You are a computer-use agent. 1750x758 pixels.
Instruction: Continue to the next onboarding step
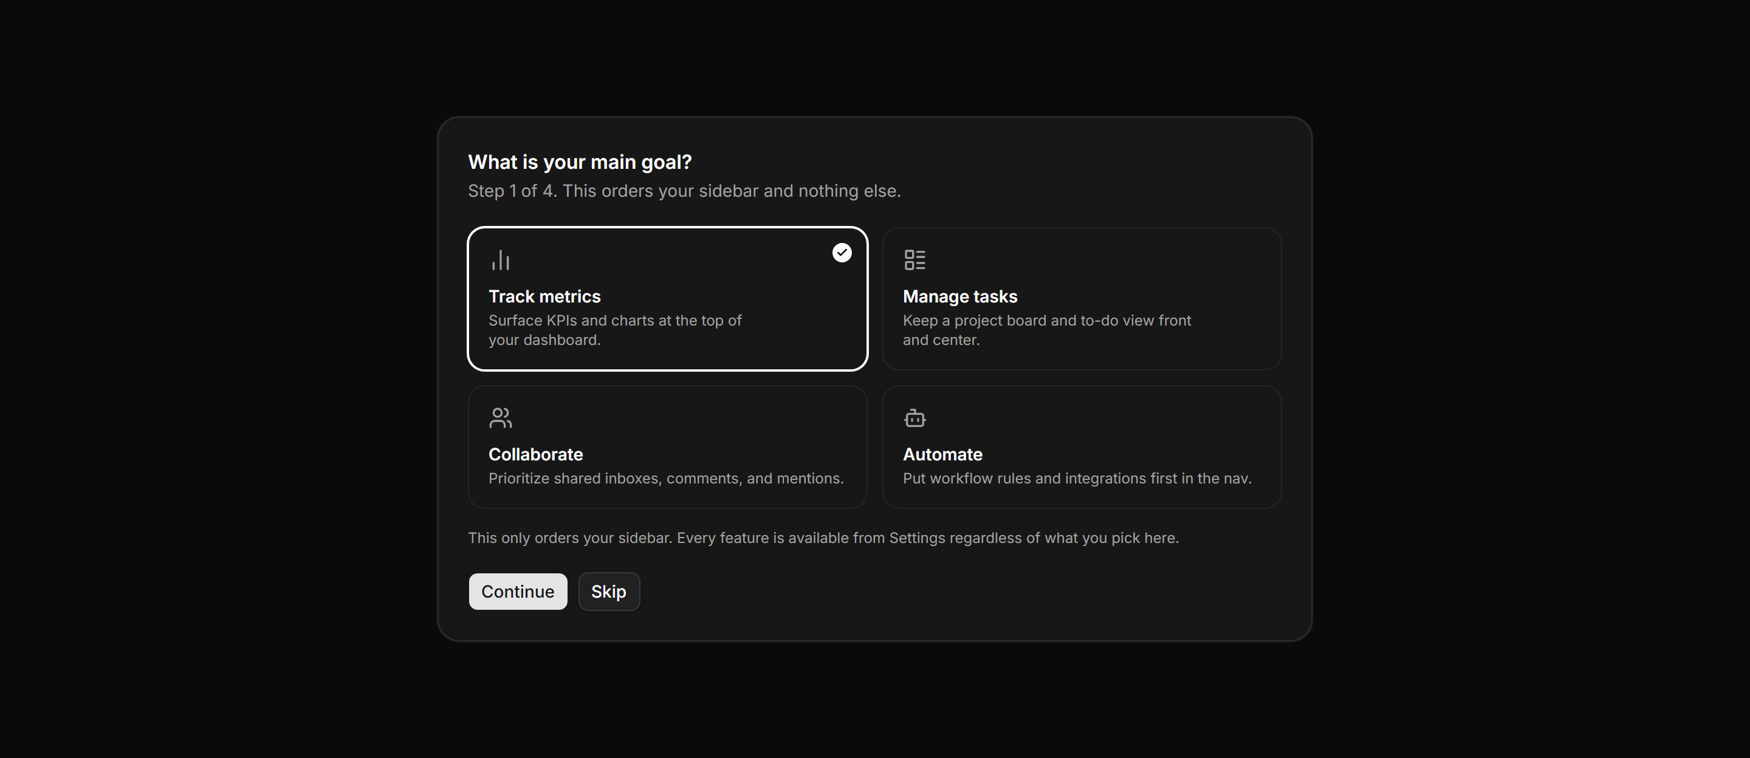[518, 592]
